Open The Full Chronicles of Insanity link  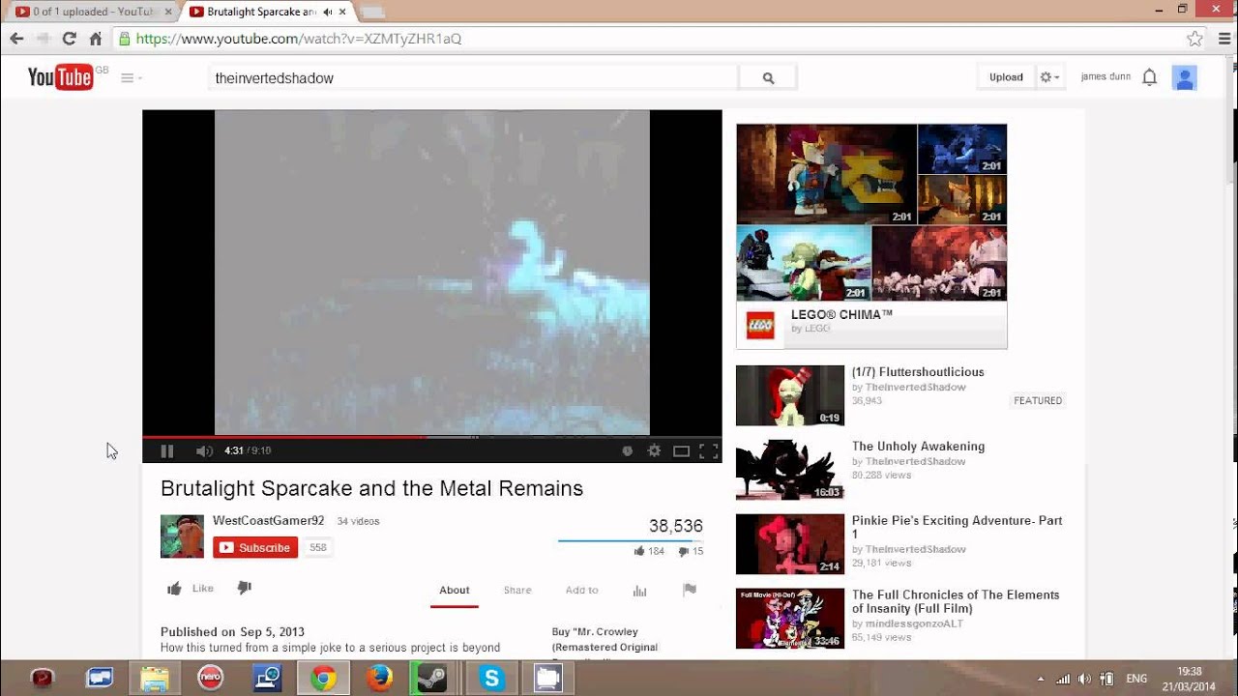pyautogui.click(x=956, y=601)
